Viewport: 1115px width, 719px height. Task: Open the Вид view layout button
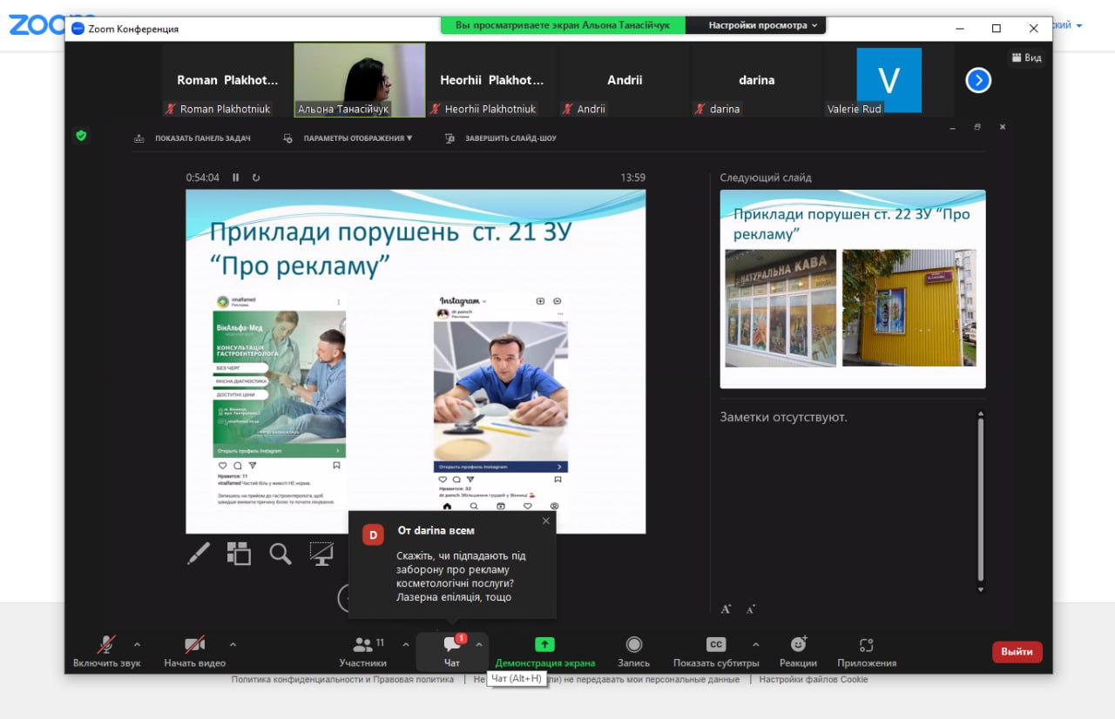(x=1026, y=57)
